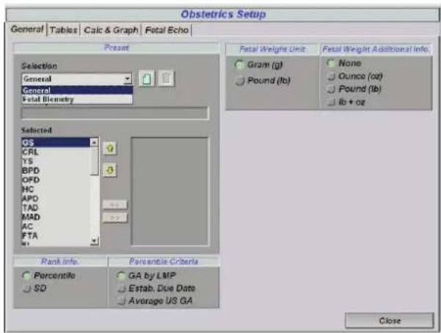Click the measurement list scrollbar up arrow
Viewport: 441px width, 333px height.
click(x=94, y=142)
